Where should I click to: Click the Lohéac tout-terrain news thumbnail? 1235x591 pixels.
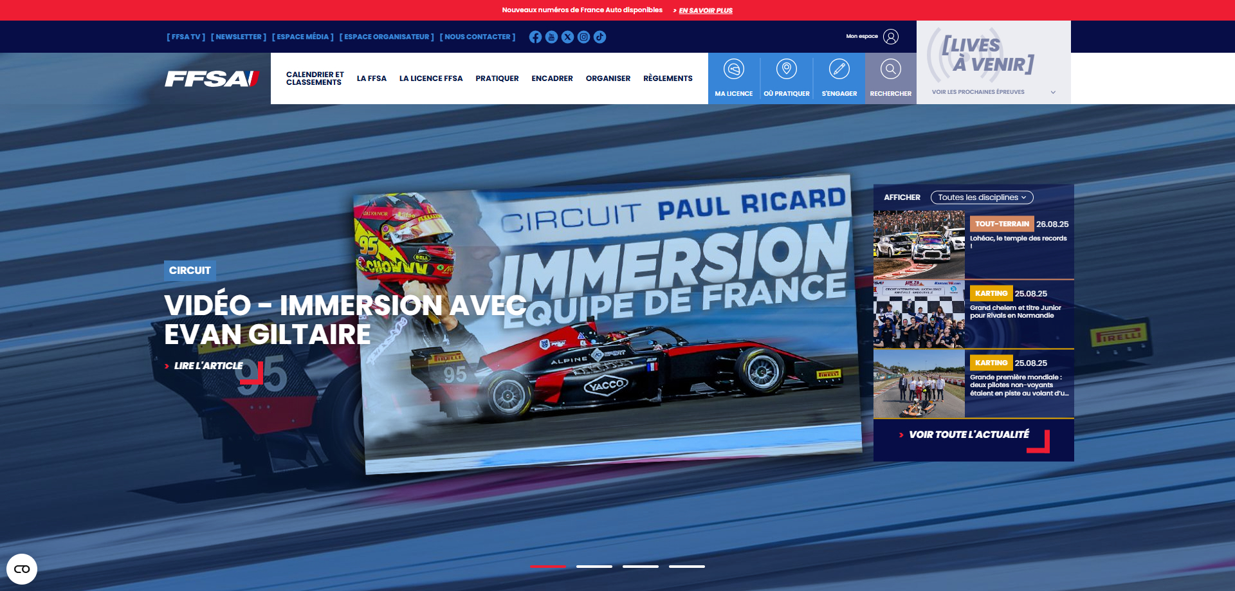coord(919,245)
